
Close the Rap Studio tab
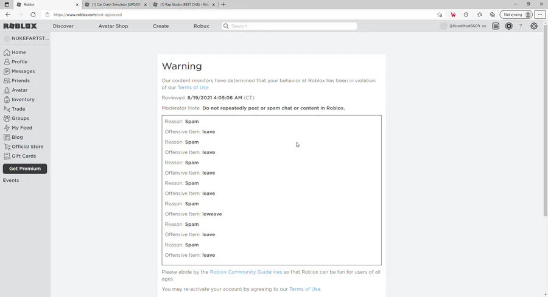(214, 4)
